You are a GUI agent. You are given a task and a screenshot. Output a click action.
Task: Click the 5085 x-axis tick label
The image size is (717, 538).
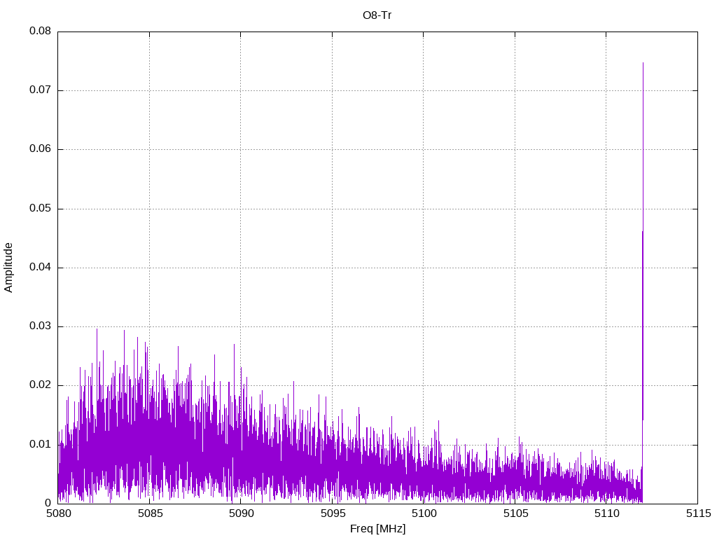(x=149, y=514)
